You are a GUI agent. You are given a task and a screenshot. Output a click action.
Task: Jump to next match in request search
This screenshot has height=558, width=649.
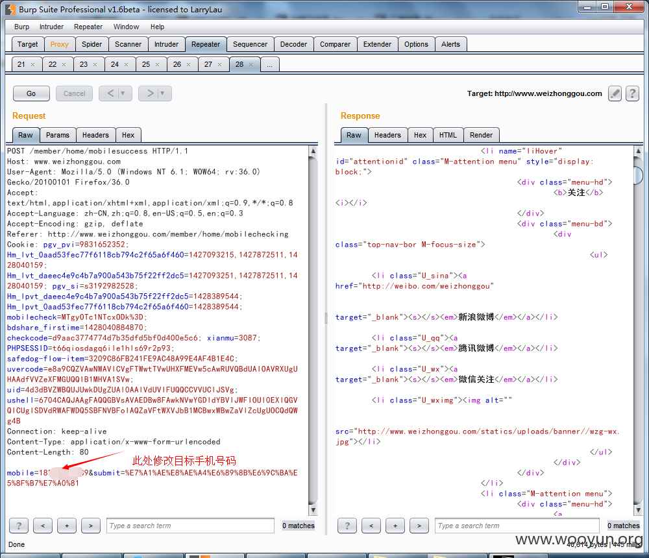tap(91, 526)
